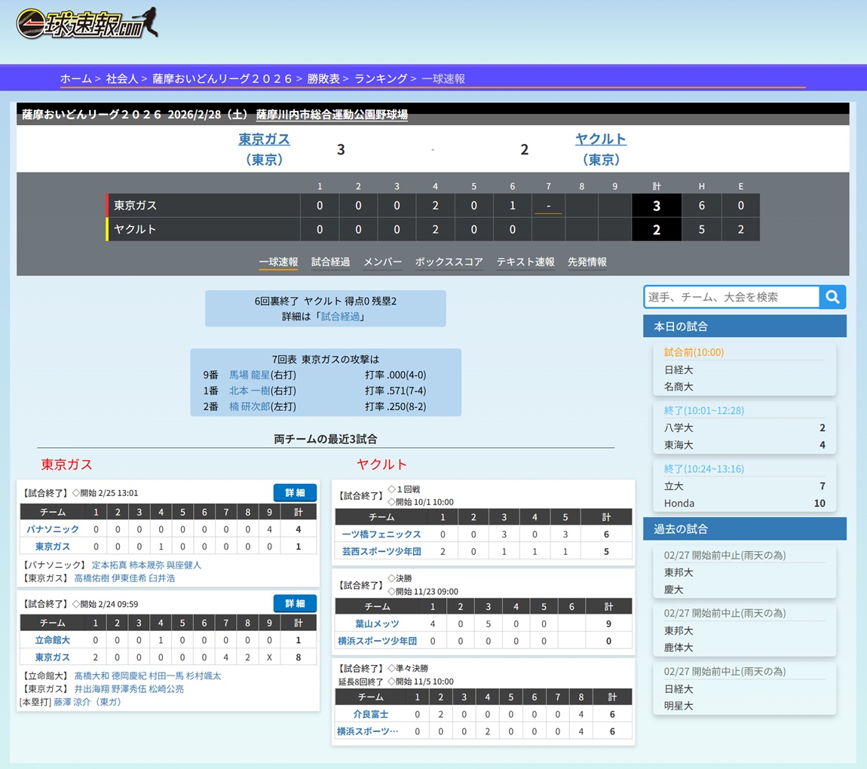Screen dimensions: 867x769
Task: Click the 試合経過 link in inning summary
Action: (x=340, y=317)
